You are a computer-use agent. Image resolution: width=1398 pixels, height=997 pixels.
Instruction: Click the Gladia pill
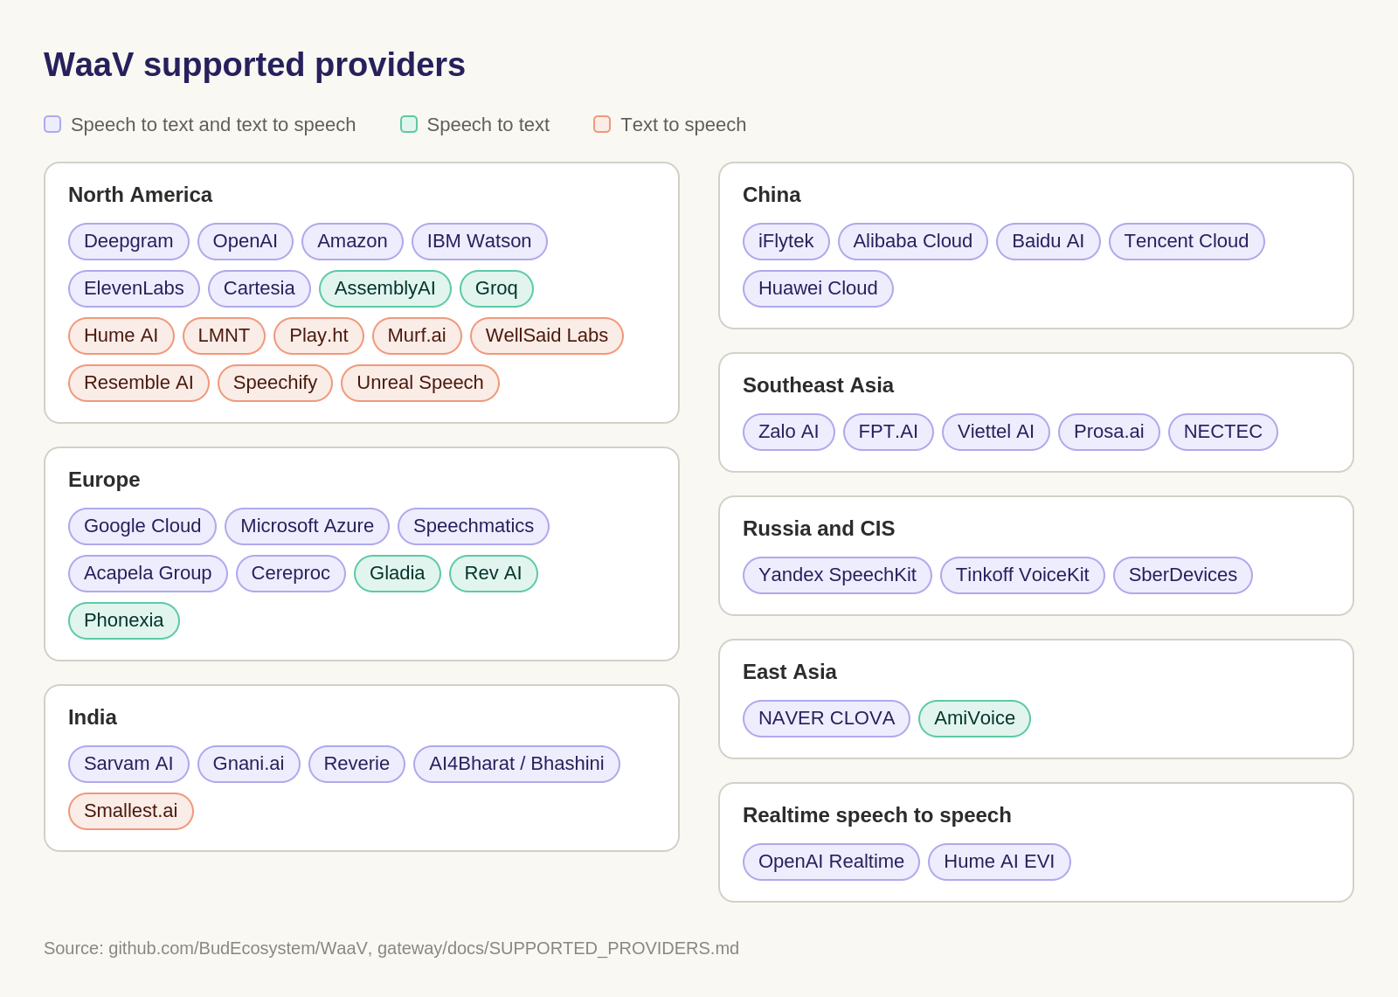(398, 573)
